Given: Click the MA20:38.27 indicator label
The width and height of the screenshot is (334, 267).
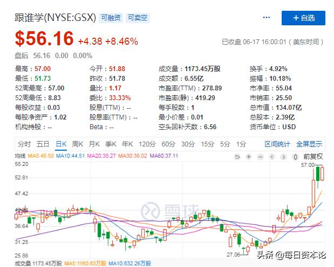Looking at the screenshot, I should click(x=101, y=156).
